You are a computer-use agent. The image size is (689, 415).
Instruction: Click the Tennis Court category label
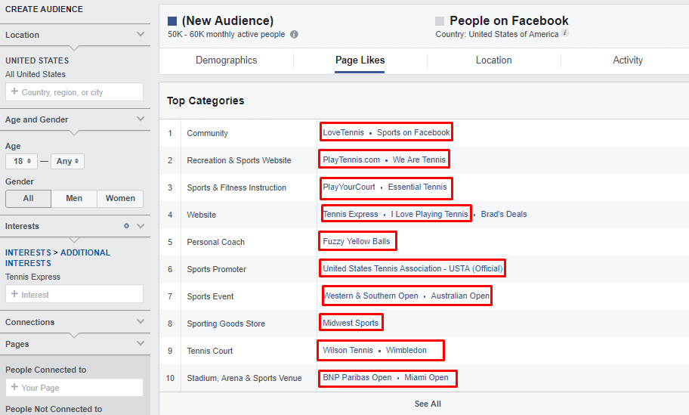click(209, 352)
